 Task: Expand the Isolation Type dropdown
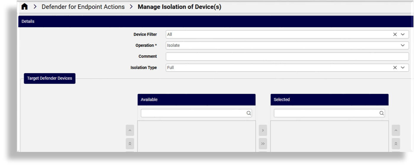(403, 68)
